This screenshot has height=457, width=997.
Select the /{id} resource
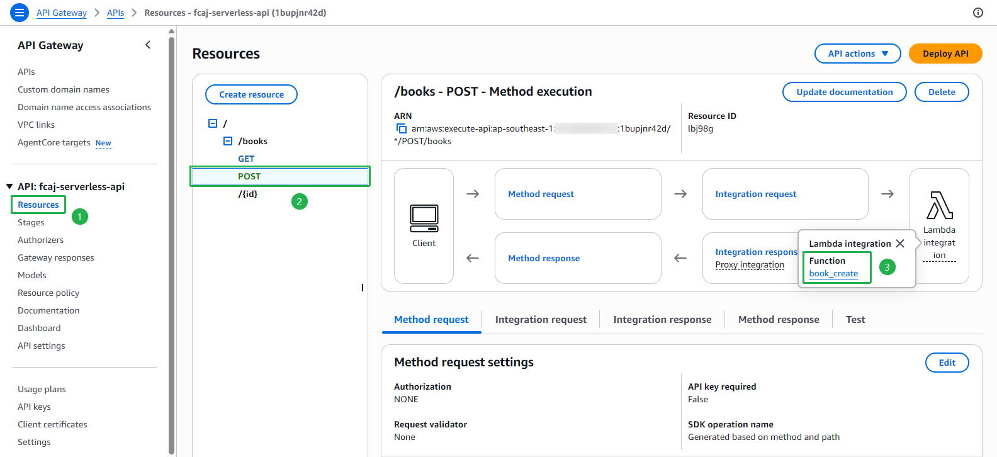[248, 194]
